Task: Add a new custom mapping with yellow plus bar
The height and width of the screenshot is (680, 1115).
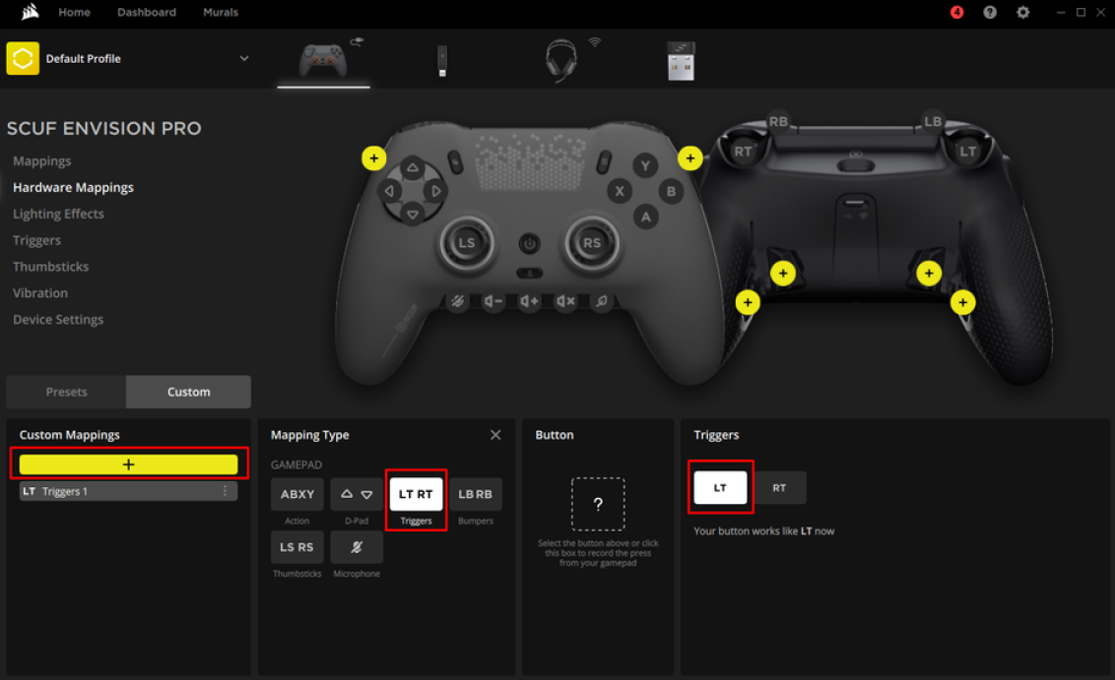Action: [129, 464]
